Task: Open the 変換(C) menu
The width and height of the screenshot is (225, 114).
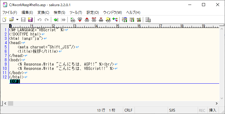Action: [43, 13]
